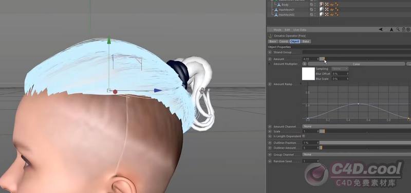Enable the Is Length Dependent checkbox
Viewport: 411px width, 193px height.
(x=304, y=136)
